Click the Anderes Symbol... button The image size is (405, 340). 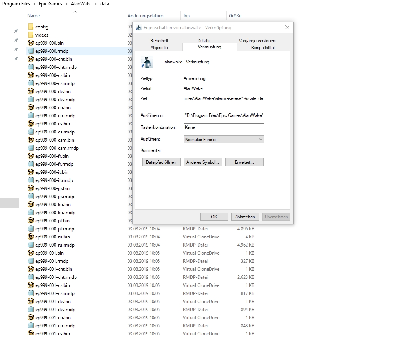point(203,162)
